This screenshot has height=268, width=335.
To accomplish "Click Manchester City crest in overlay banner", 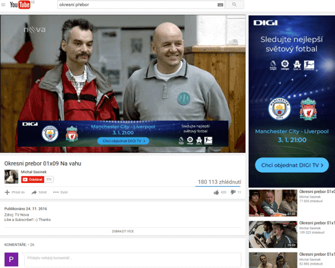I will [x=50, y=133].
